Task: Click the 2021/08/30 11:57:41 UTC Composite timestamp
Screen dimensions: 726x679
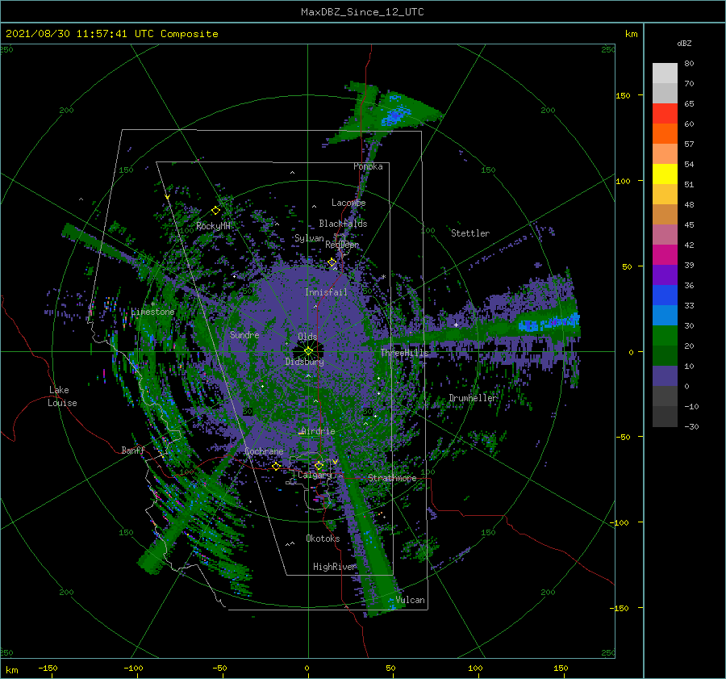Action: pos(111,34)
